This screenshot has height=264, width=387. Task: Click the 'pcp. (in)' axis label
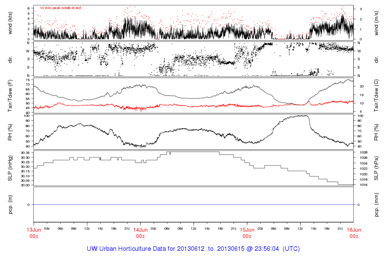pyautogui.click(x=10, y=205)
